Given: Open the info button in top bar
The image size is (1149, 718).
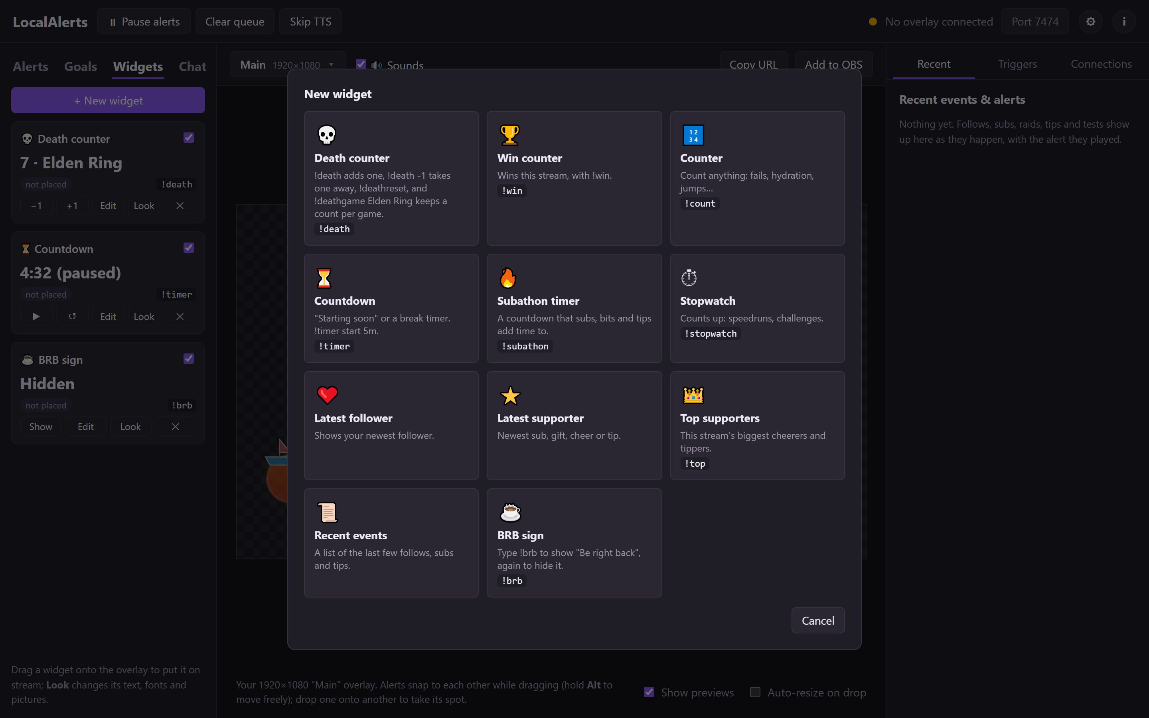Looking at the screenshot, I should coord(1124,22).
